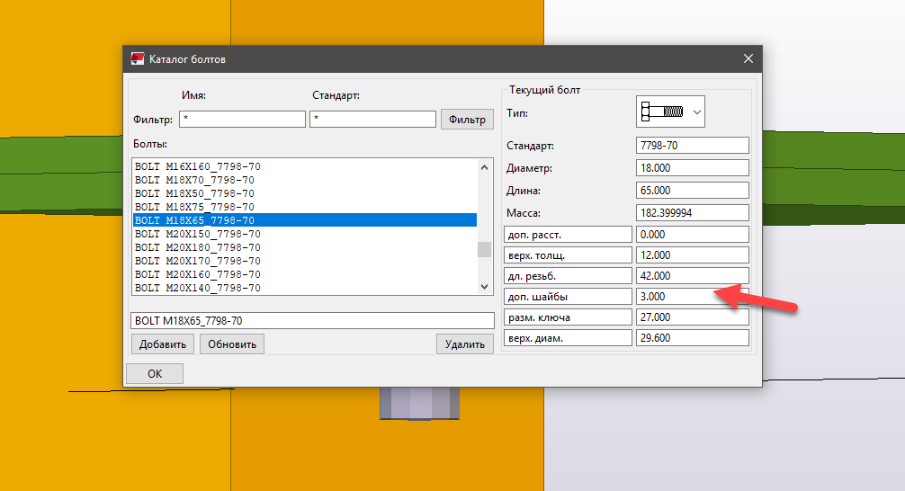Click the bolt catalog title bar icon
This screenshot has width=905, height=491.
pos(138,58)
